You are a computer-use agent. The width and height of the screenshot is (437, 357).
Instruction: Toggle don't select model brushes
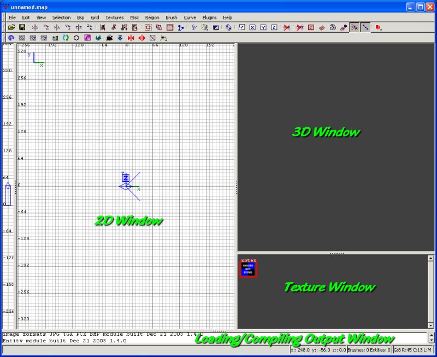coord(287,27)
